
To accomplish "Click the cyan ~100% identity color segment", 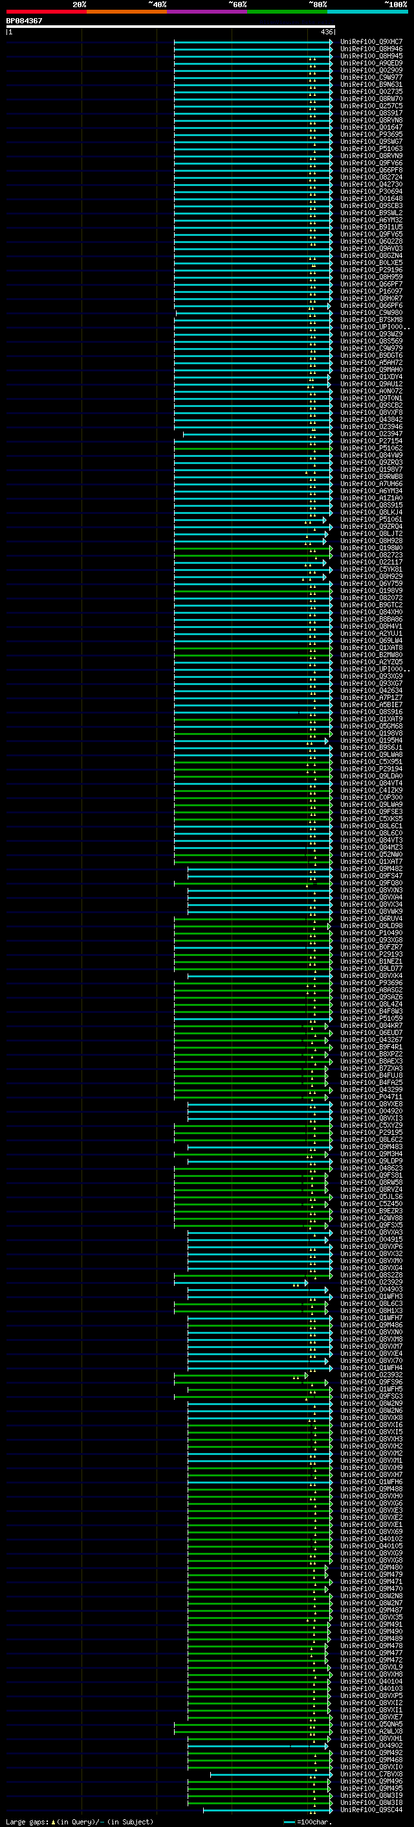I will (x=367, y=12).
